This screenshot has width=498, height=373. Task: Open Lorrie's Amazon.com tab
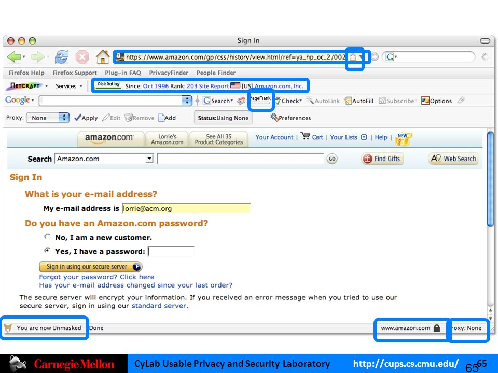[x=167, y=139]
